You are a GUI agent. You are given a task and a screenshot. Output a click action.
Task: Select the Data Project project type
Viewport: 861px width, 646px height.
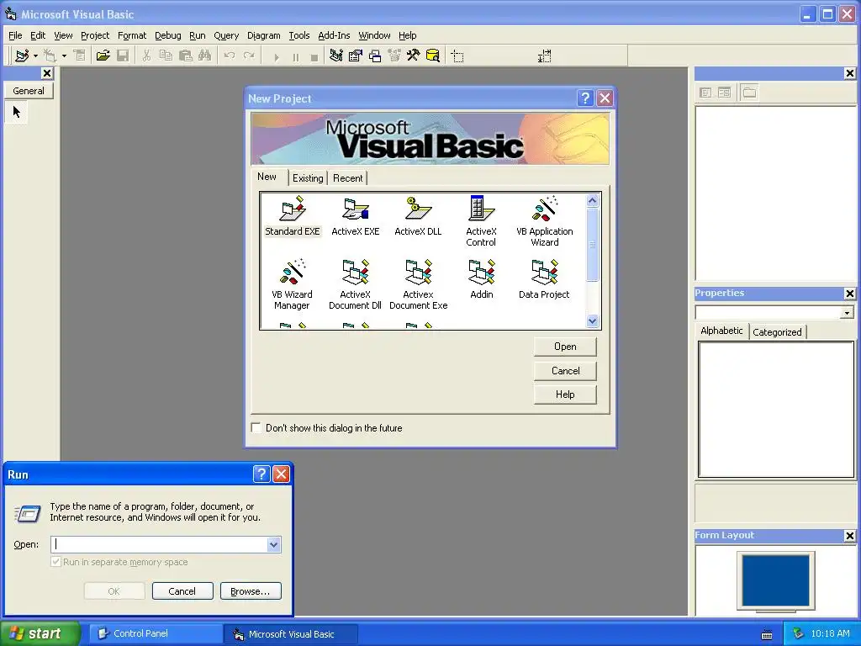pyautogui.click(x=544, y=279)
